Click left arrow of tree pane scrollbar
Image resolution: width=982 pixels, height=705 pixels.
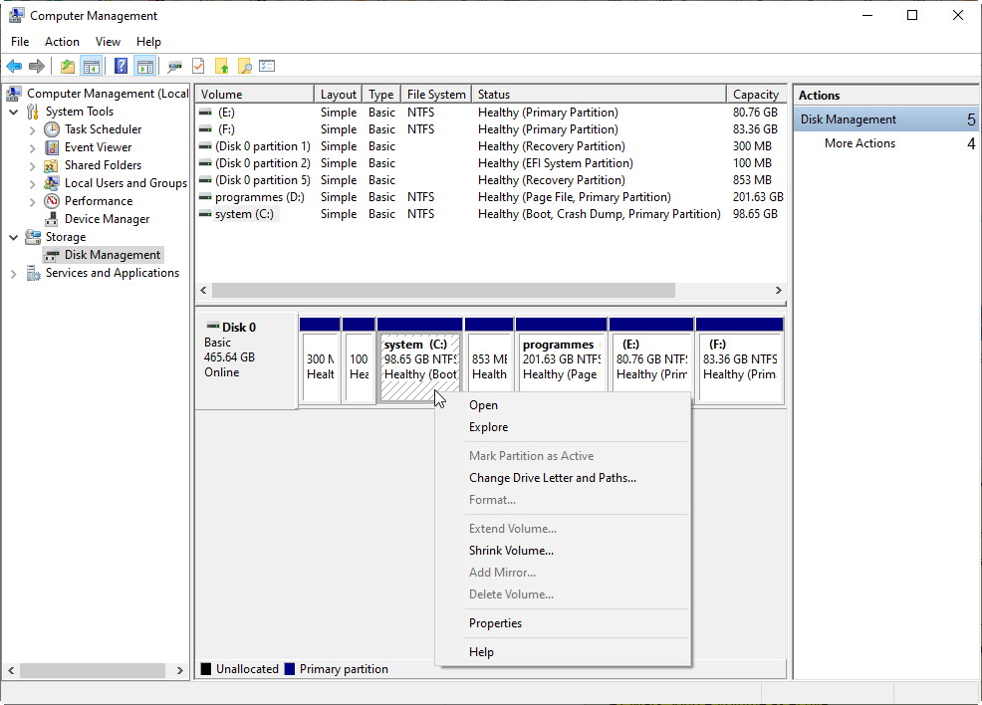[x=11, y=670]
